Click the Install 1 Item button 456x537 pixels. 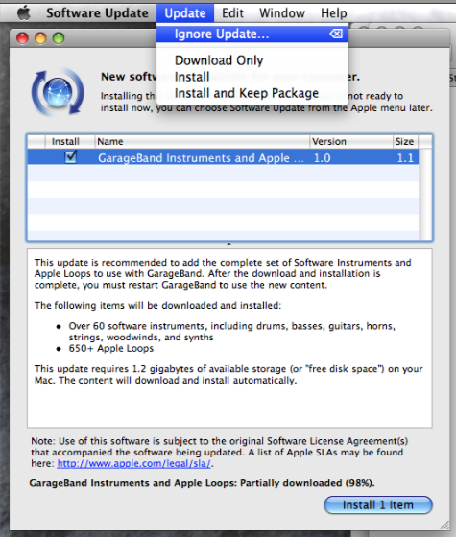coord(378,504)
